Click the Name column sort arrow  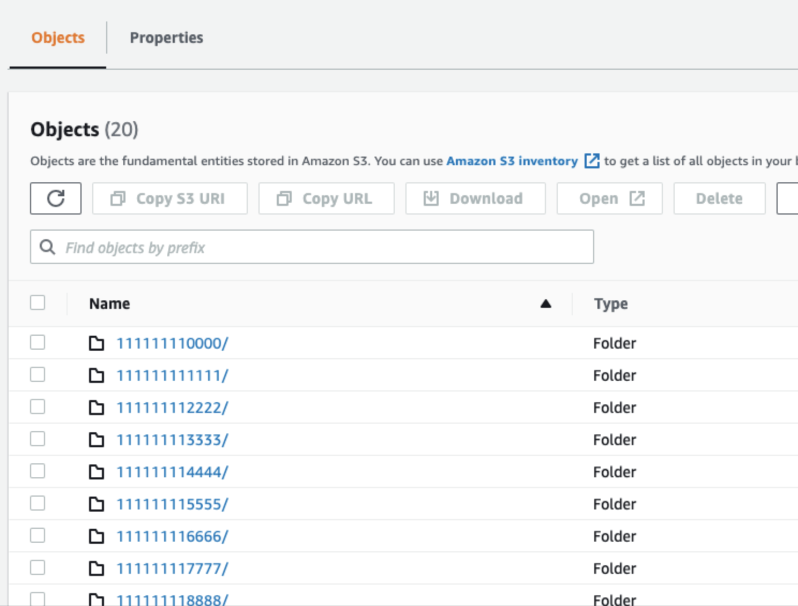(x=545, y=303)
